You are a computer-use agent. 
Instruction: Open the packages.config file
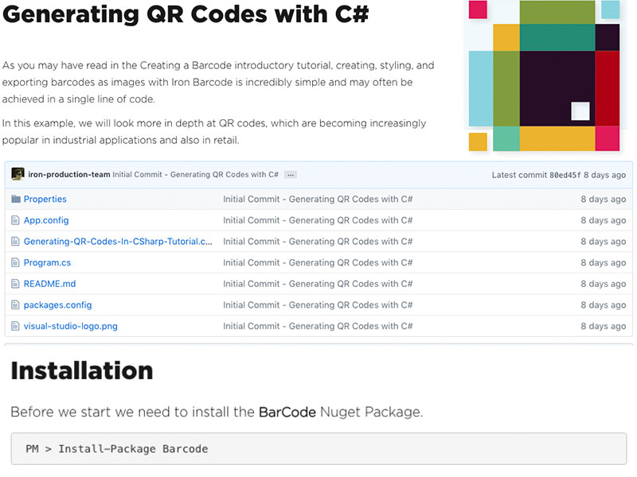[57, 304]
